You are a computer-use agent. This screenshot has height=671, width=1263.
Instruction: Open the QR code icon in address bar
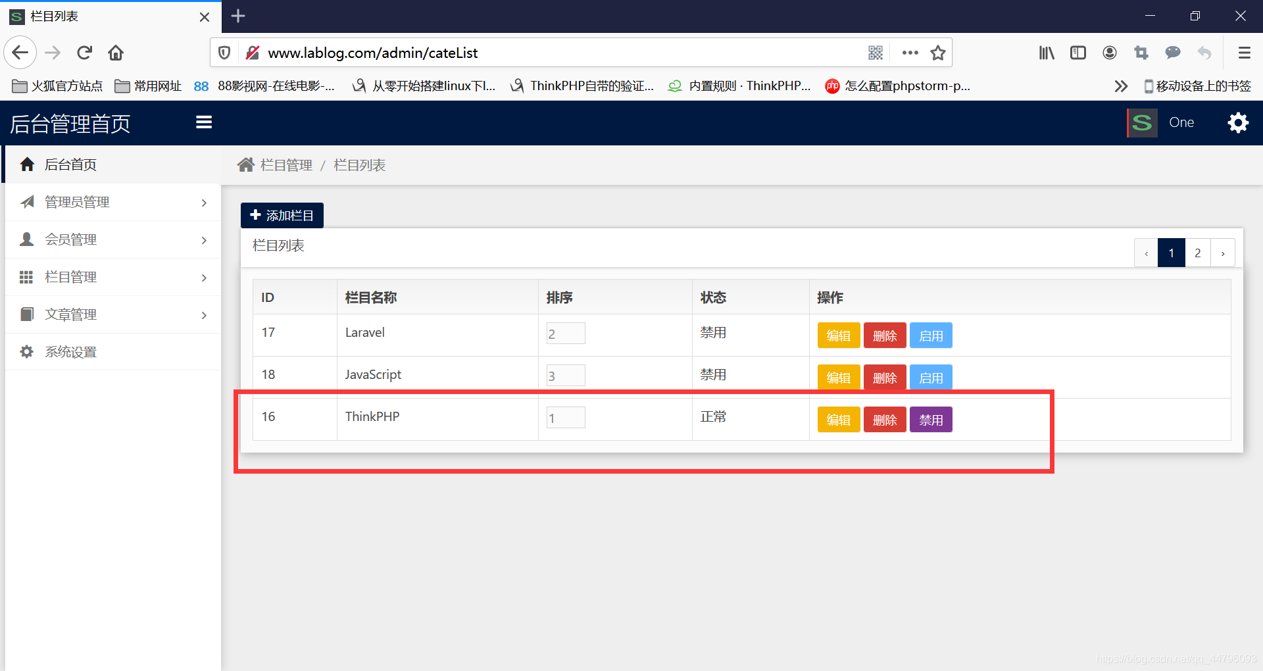point(876,53)
